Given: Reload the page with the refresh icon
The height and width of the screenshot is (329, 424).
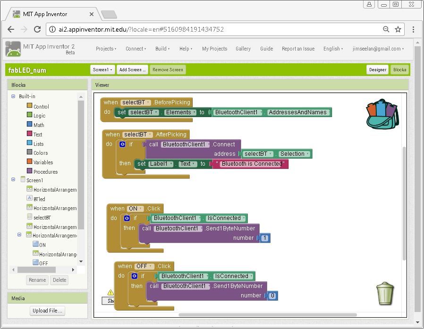Looking at the screenshot, I should [x=37, y=29].
